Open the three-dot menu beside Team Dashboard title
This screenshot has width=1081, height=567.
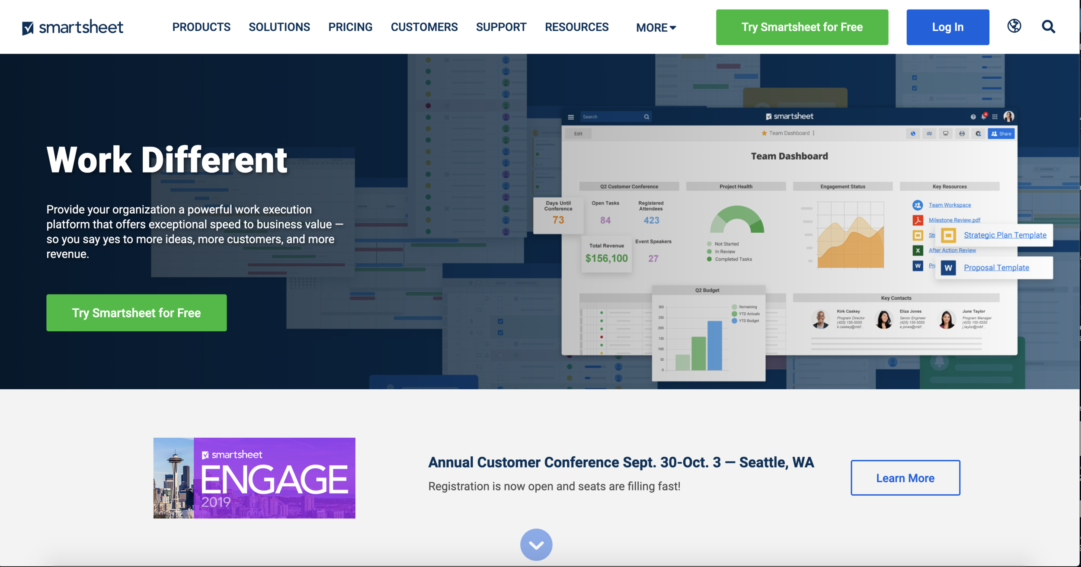pos(813,133)
